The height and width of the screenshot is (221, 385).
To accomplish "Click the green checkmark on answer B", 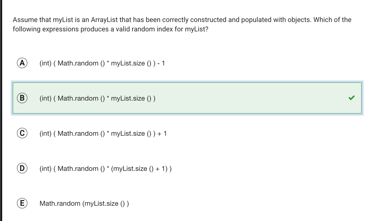I will tap(351, 98).
